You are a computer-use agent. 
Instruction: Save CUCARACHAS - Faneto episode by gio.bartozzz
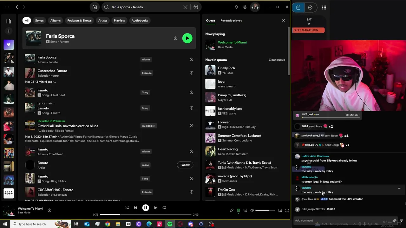(192, 192)
